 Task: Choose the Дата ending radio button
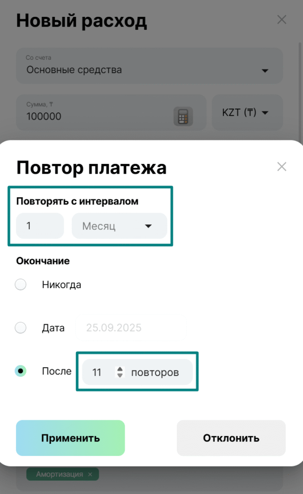tap(21, 329)
